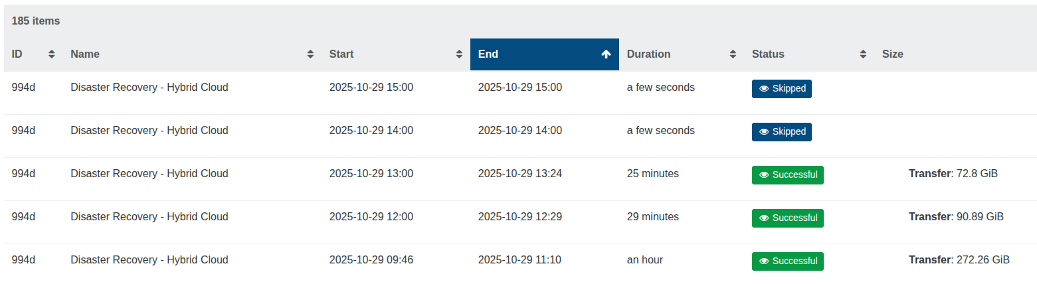Sort by the Name column header
This screenshot has height=284, width=1037.
85,54
